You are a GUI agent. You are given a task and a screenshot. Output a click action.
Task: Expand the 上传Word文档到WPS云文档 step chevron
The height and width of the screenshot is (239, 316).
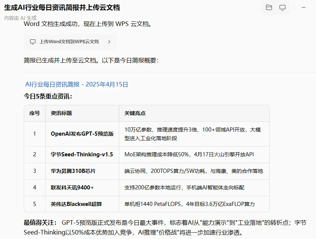(x=109, y=42)
